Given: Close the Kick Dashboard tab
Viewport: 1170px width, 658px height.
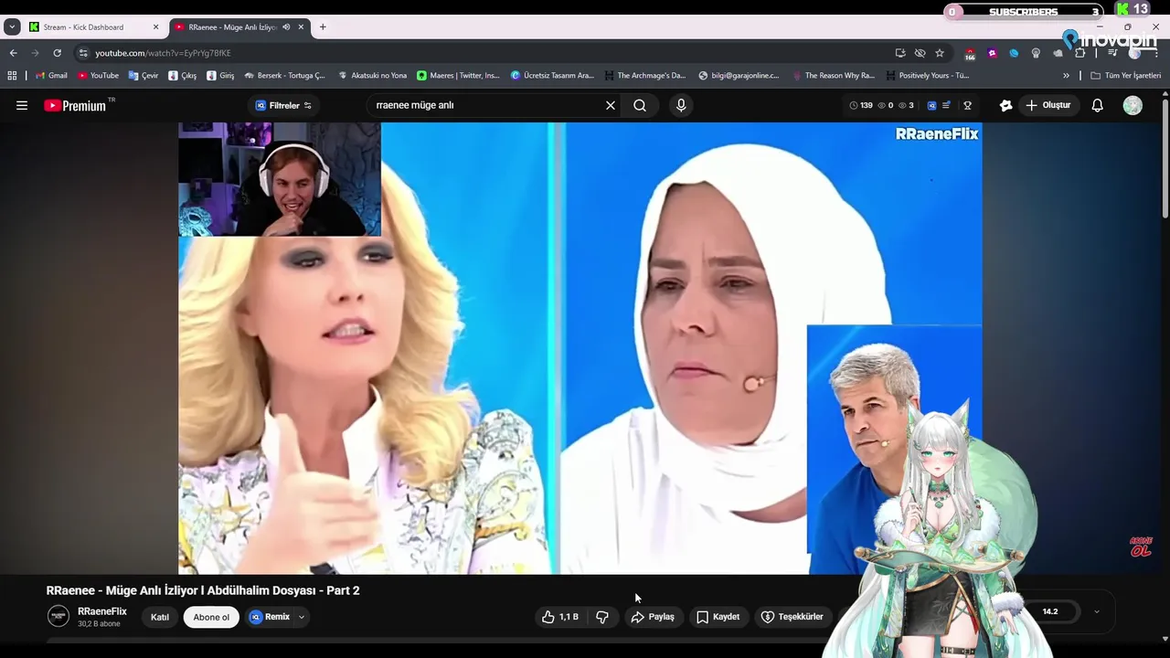Looking at the screenshot, I should click(155, 27).
